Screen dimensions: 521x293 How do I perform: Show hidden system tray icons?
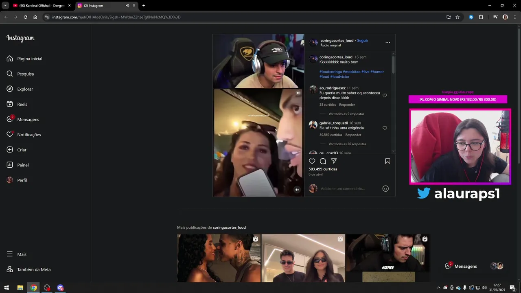click(438, 288)
